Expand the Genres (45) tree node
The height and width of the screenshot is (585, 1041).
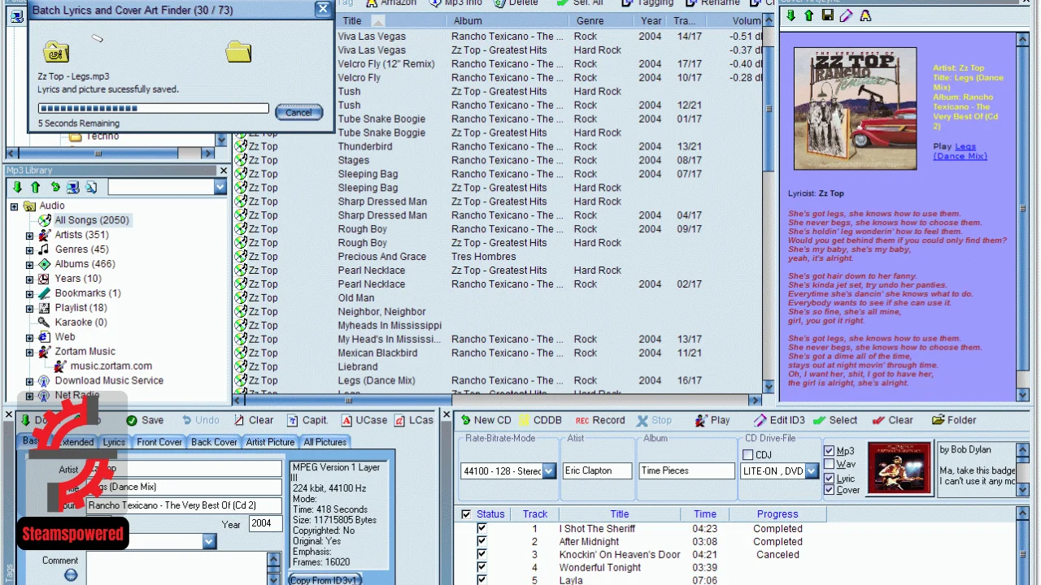[x=30, y=250]
